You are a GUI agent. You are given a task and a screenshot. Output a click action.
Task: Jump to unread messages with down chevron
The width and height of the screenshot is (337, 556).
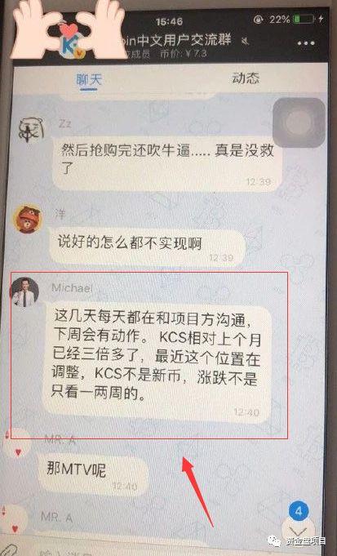click(x=299, y=533)
